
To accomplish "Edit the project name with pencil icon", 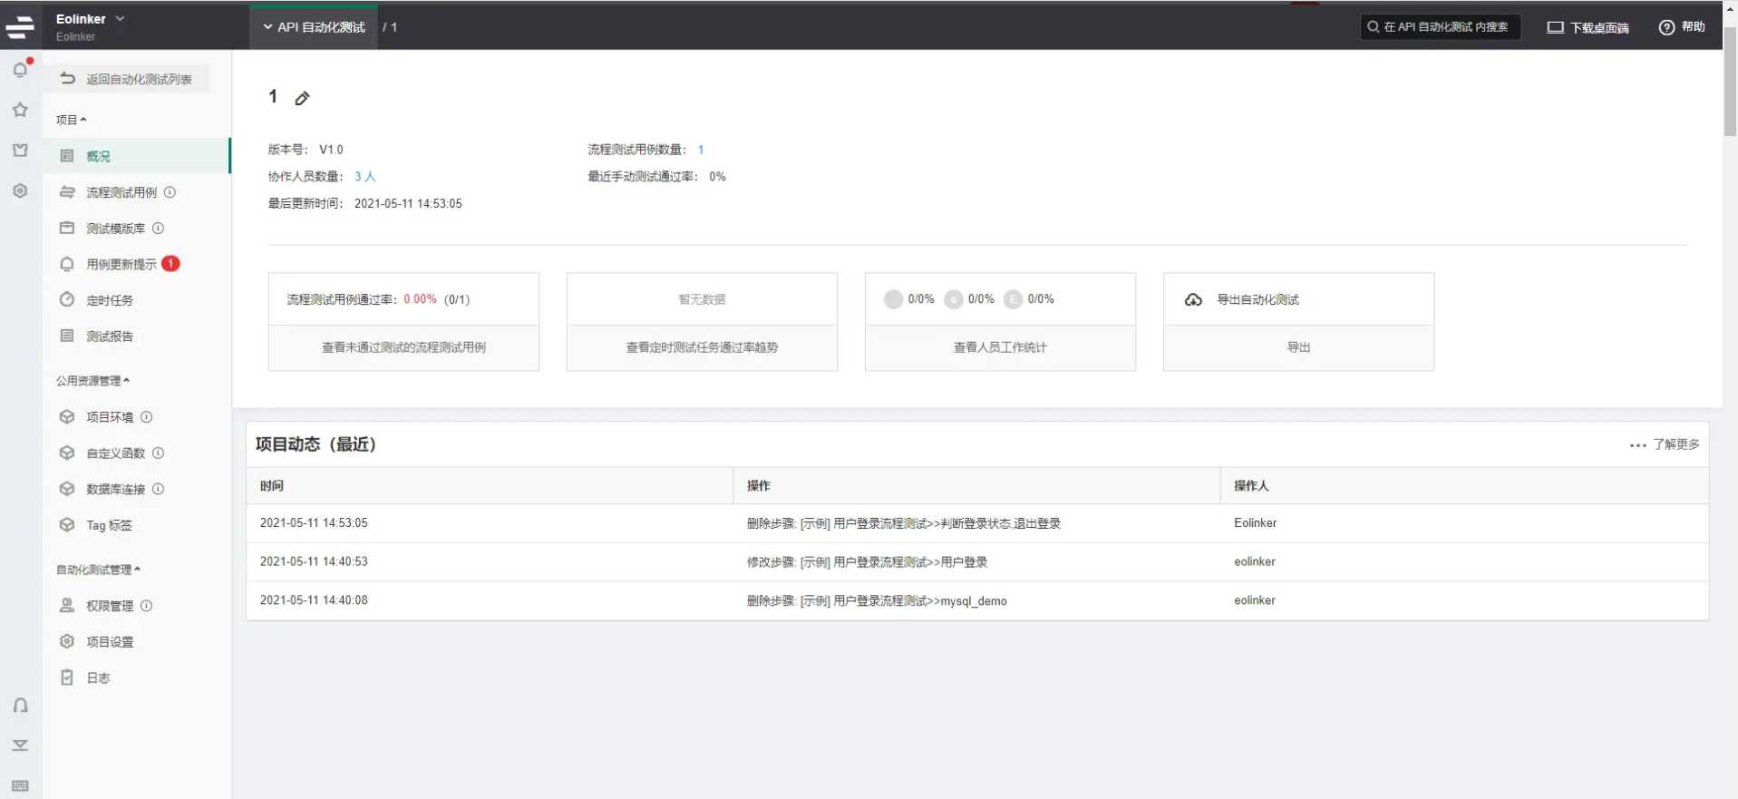I will [x=303, y=98].
